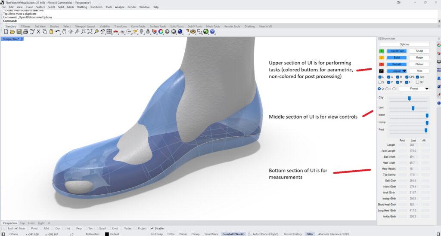Viewport: 441px width, 236px height.
Task: Select the Pan hand tool icon
Action: tap(64, 32)
